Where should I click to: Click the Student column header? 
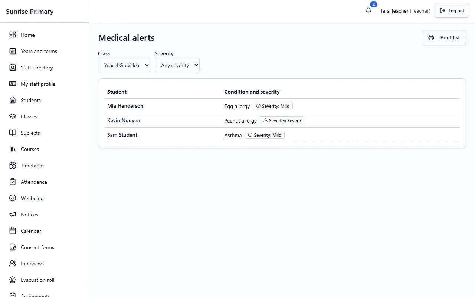tap(117, 92)
